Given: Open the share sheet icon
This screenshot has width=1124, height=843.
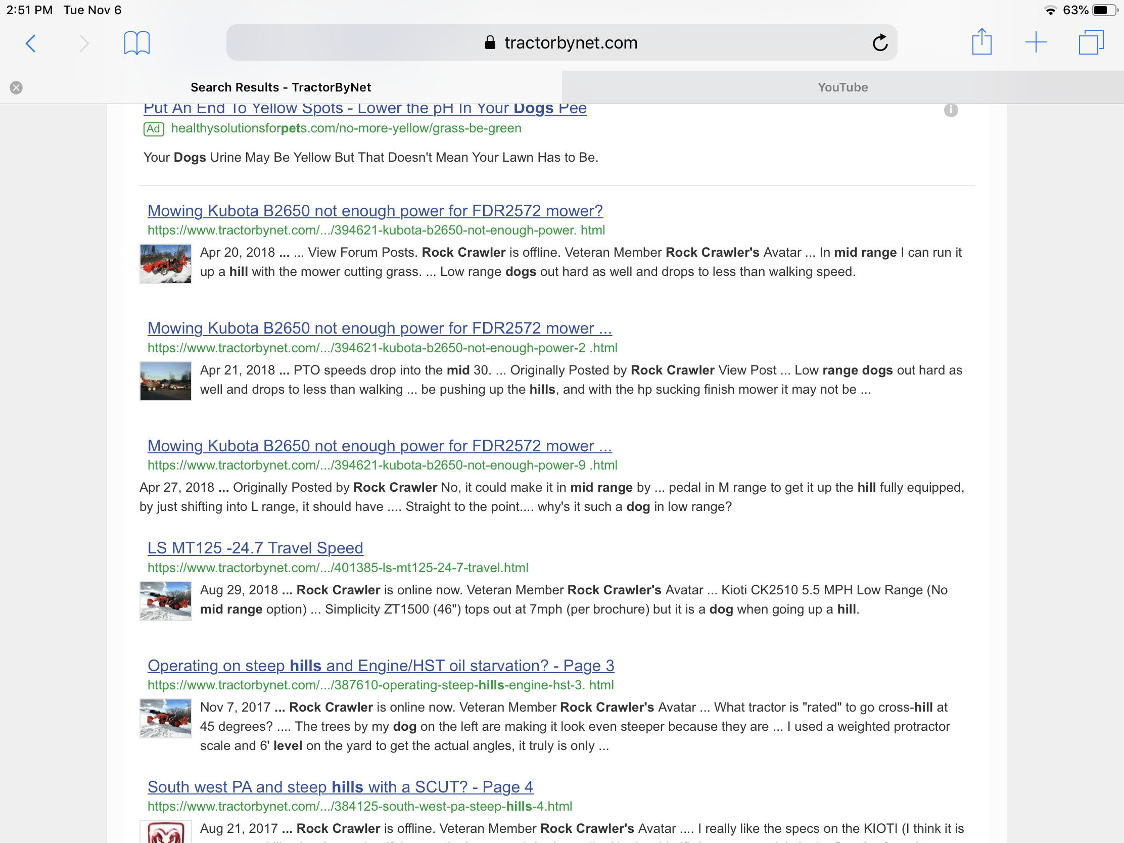Looking at the screenshot, I should pyautogui.click(x=981, y=42).
